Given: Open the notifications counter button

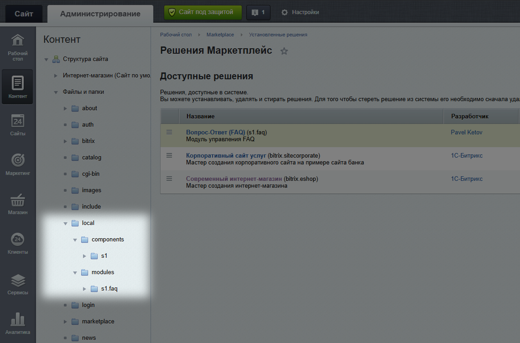Looking at the screenshot, I should pyautogui.click(x=258, y=12).
